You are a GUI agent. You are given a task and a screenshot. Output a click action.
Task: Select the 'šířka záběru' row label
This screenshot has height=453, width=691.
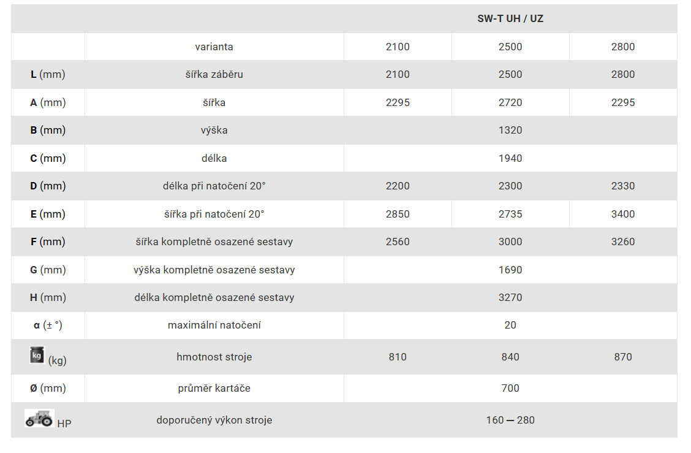(214, 75)
